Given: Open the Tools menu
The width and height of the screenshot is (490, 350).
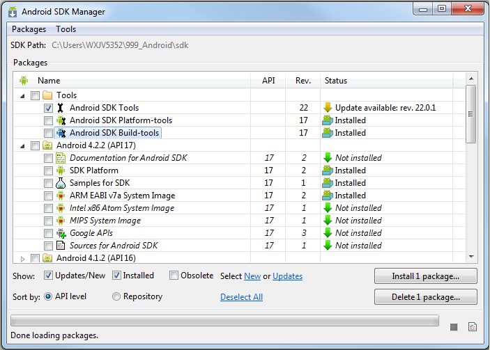Looking at the screenshot, I should click(x=66, y=29).
